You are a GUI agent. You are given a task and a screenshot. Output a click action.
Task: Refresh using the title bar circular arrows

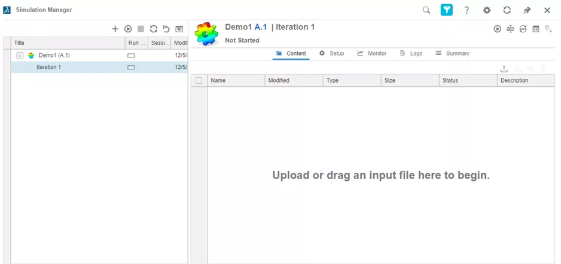(507, 10)
